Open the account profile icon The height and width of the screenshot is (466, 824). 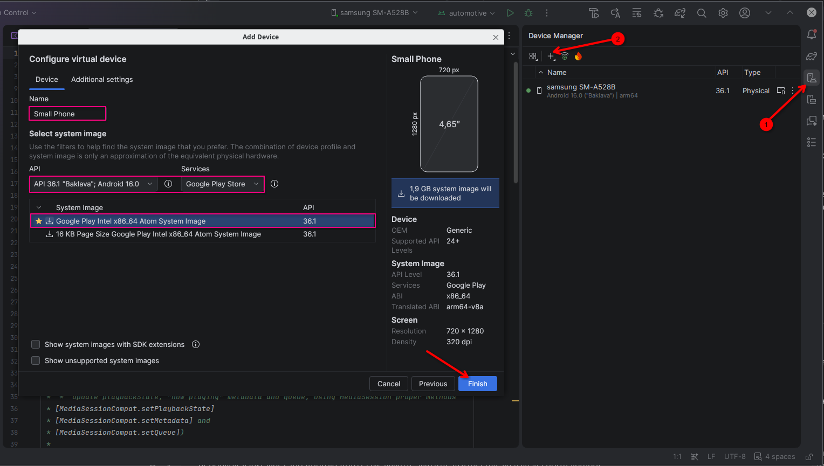coord(745,13)
